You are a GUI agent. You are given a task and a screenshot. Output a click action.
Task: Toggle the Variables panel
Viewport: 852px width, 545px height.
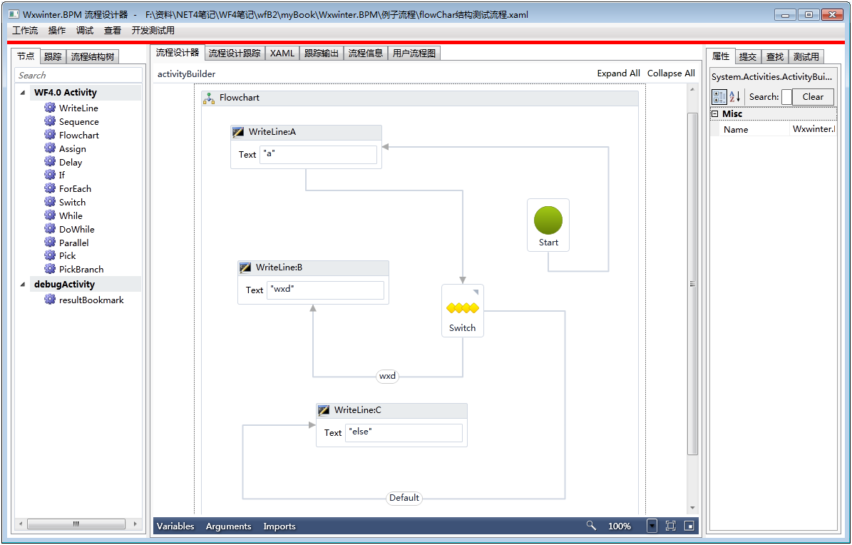click(175, 526)
